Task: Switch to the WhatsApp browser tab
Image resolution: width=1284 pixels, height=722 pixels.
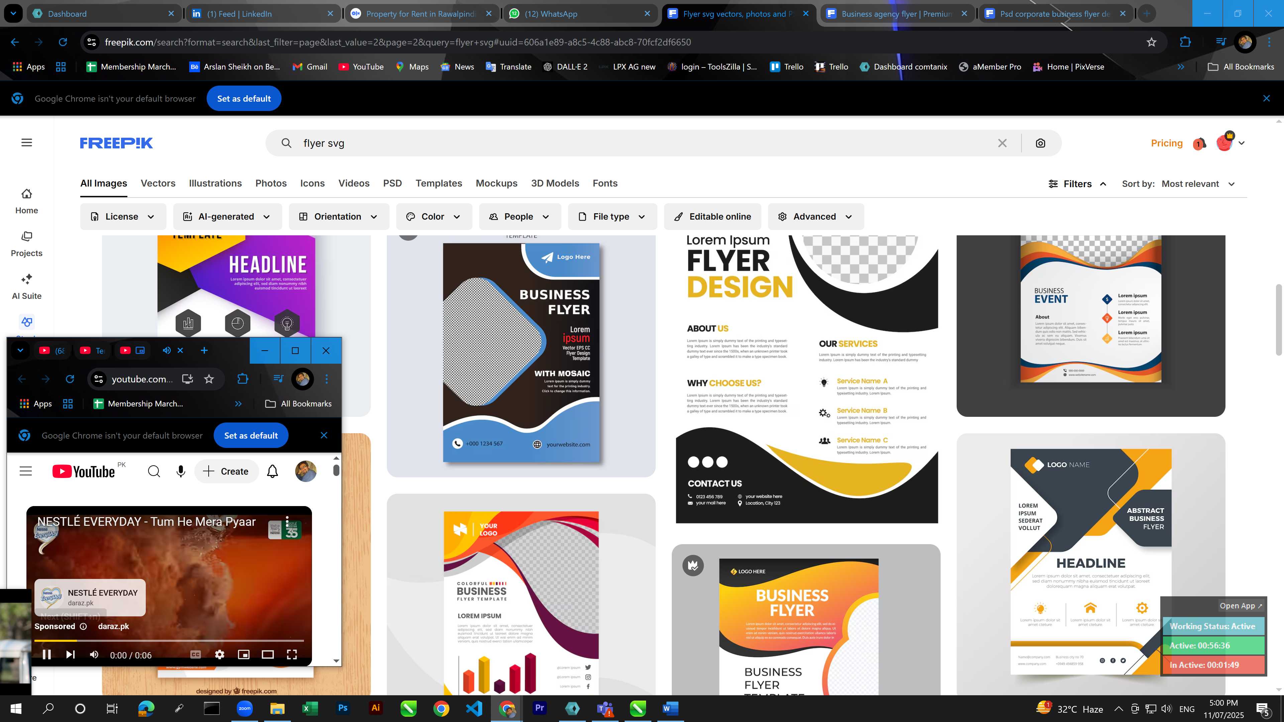Action: coord(580,14)
